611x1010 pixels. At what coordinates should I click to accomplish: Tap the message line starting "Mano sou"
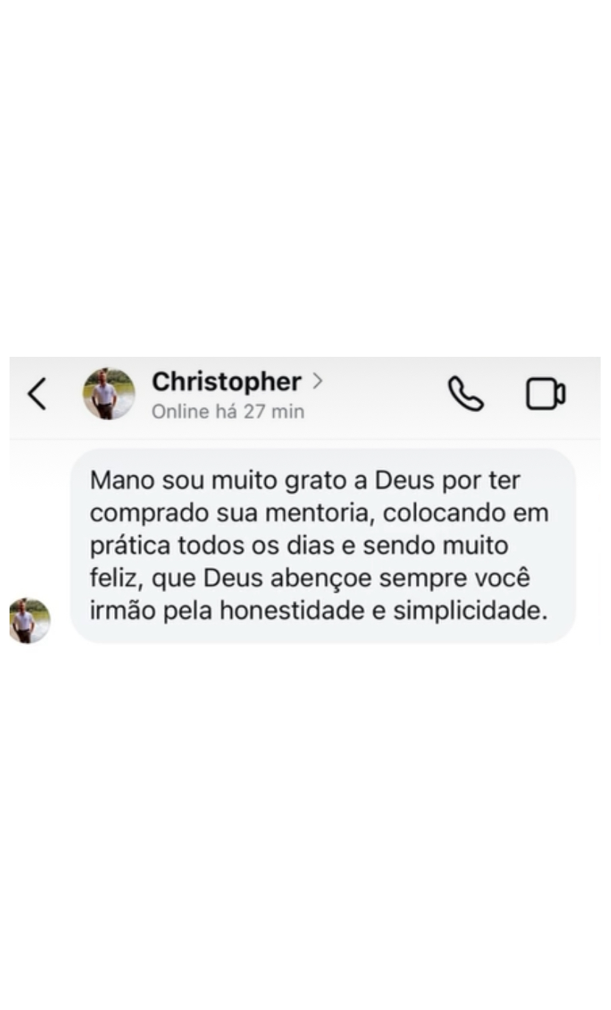(x=305, y=481)
